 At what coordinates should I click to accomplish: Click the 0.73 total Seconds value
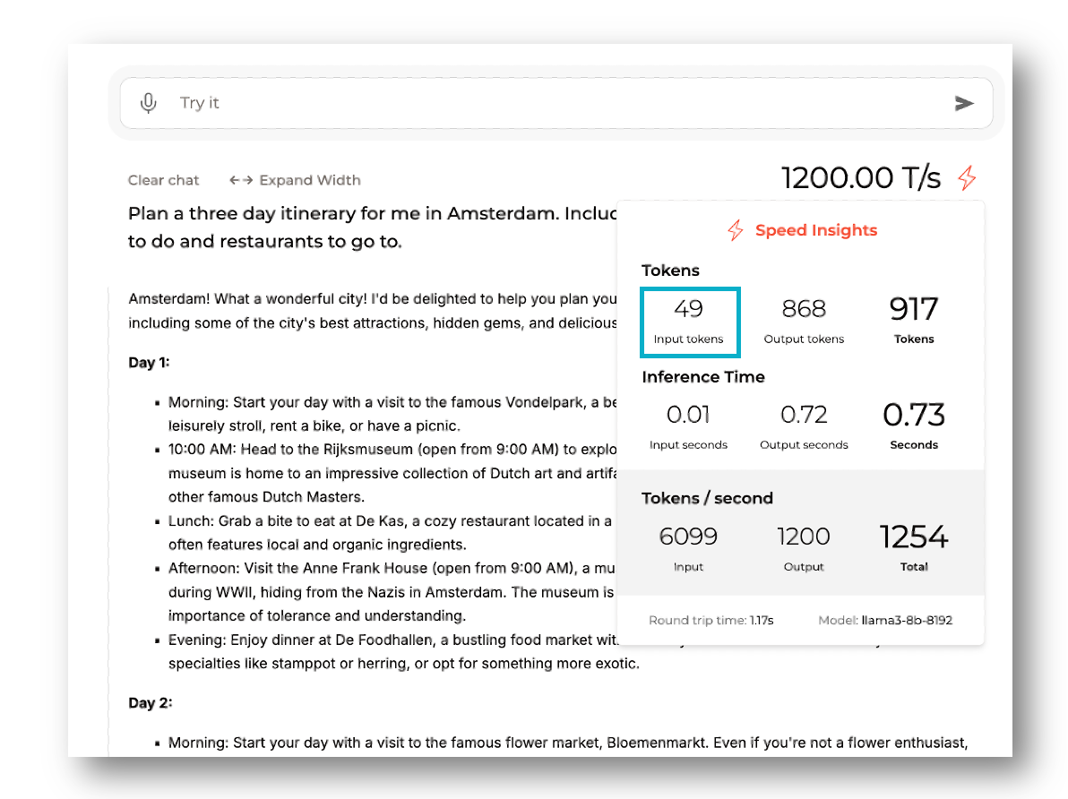(x=913, y=415)
